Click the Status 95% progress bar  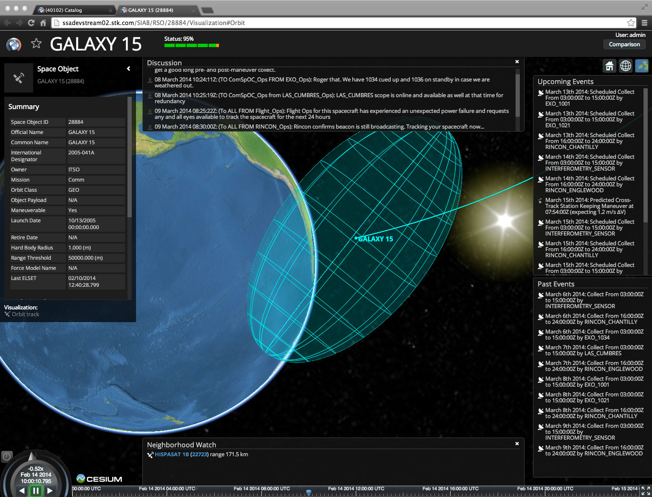point(191,45)
